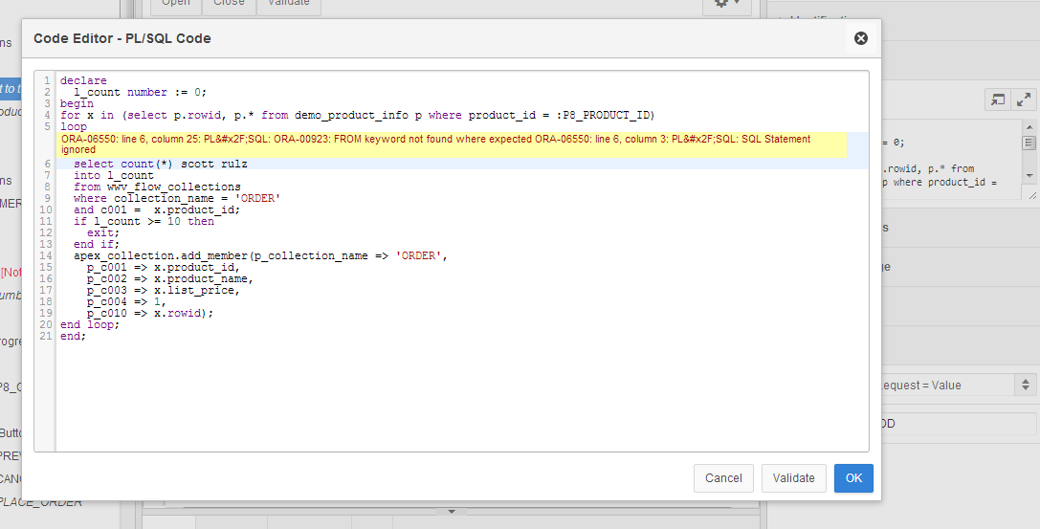
Task: Click the 'for x in (select p.rowid...' line
Action: click(x=358, y=116)
